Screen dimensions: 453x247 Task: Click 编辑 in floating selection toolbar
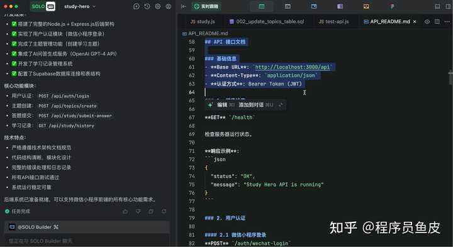pos(222,105)
